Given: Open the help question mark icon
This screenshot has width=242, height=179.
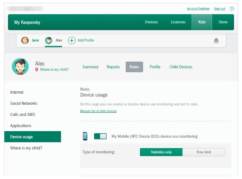Looking at the screenshot, I should [232, 9].
